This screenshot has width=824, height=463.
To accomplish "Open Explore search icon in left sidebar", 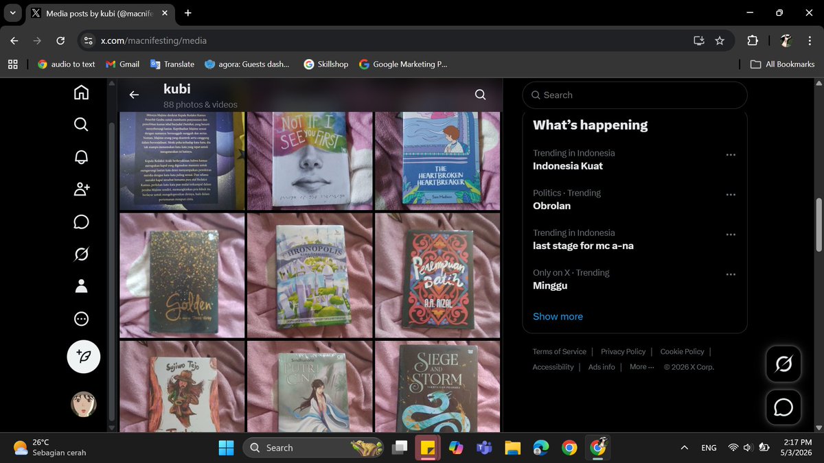I will 81,124.
